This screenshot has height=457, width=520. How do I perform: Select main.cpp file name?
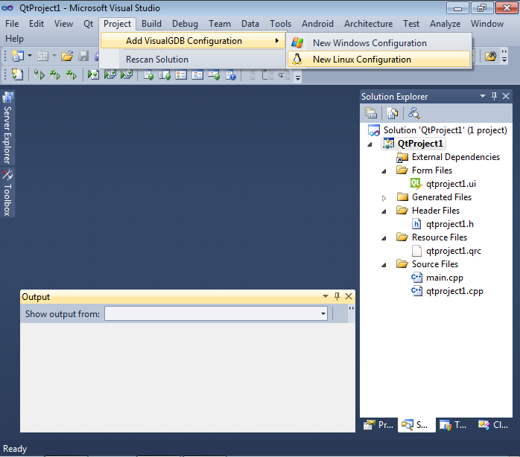click(445, 278)
